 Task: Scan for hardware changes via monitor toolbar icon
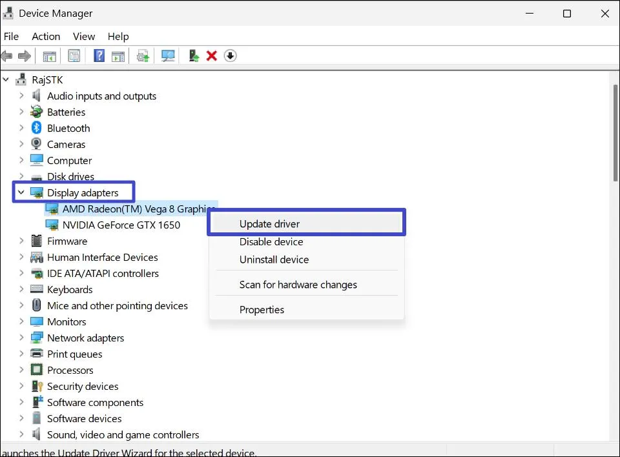coord(168,56)
